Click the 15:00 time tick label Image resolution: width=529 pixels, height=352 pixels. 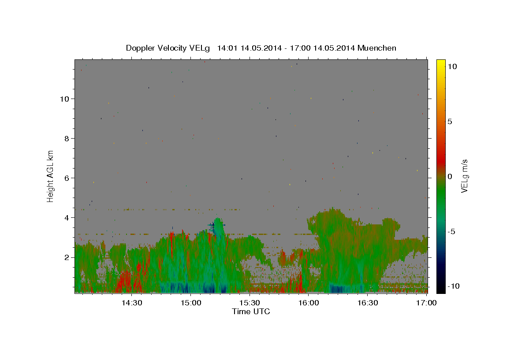(191, 303)
